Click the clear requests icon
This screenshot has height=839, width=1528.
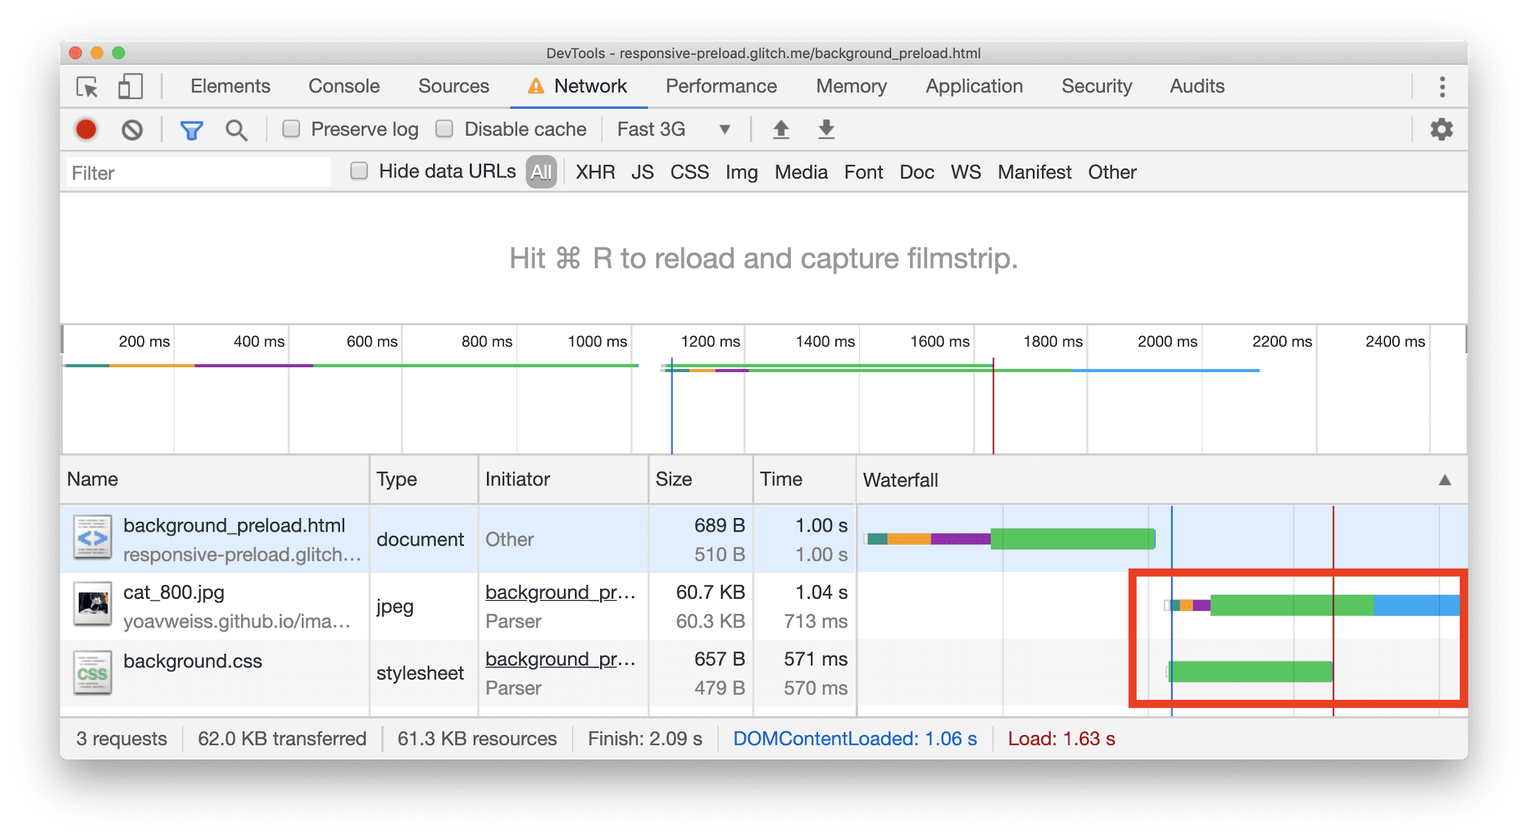(x=132, y=130)
